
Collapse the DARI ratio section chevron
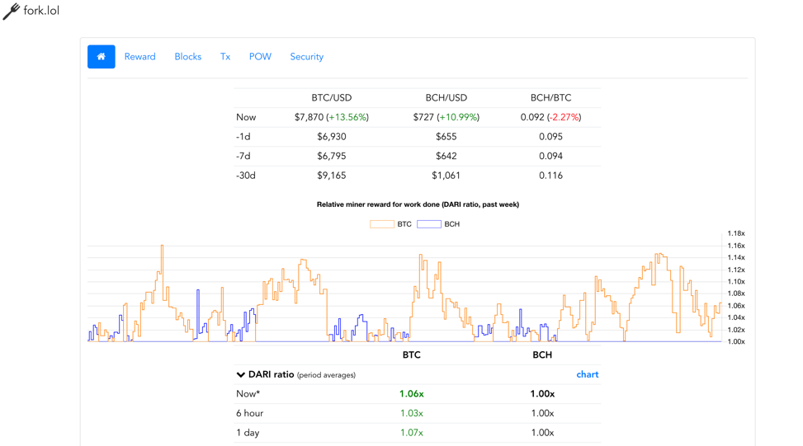241,375
